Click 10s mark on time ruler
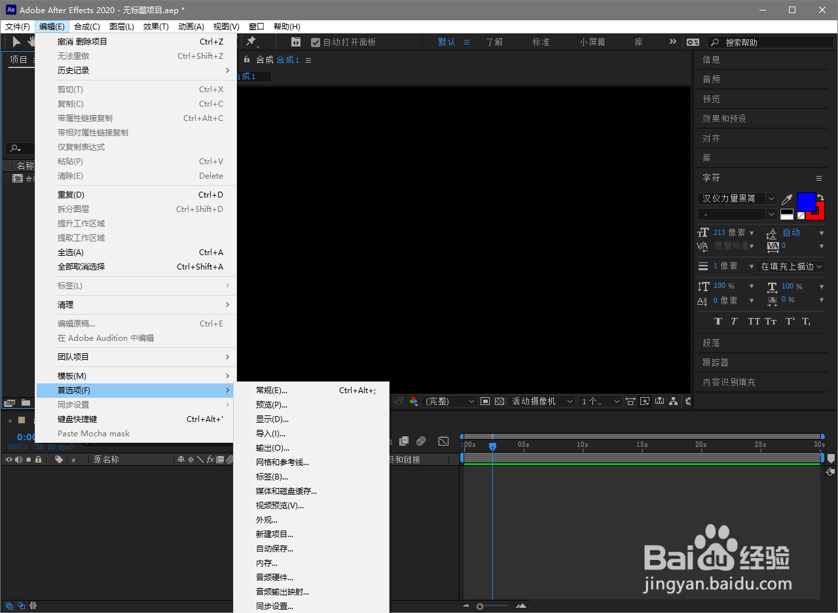The height and width of the screenshot is (613, 838). point(582,445)
